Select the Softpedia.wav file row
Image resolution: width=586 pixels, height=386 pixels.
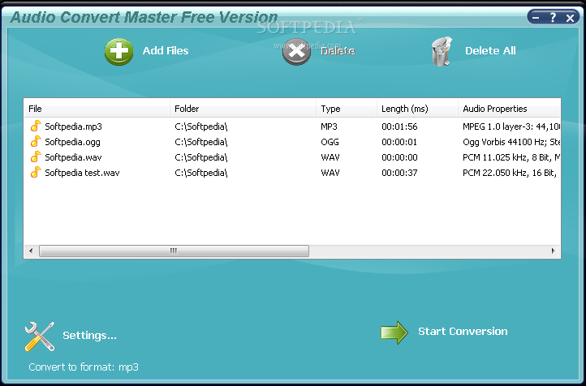pyautogui.click(x=292, y=157)
